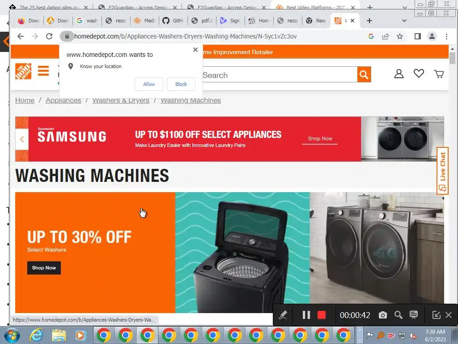Reload the Home Depot page
Screen dimensions: 458x344
click(x=49, y=36)
